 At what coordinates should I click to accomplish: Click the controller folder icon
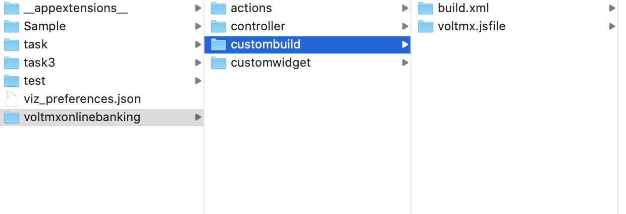point(218,26)
